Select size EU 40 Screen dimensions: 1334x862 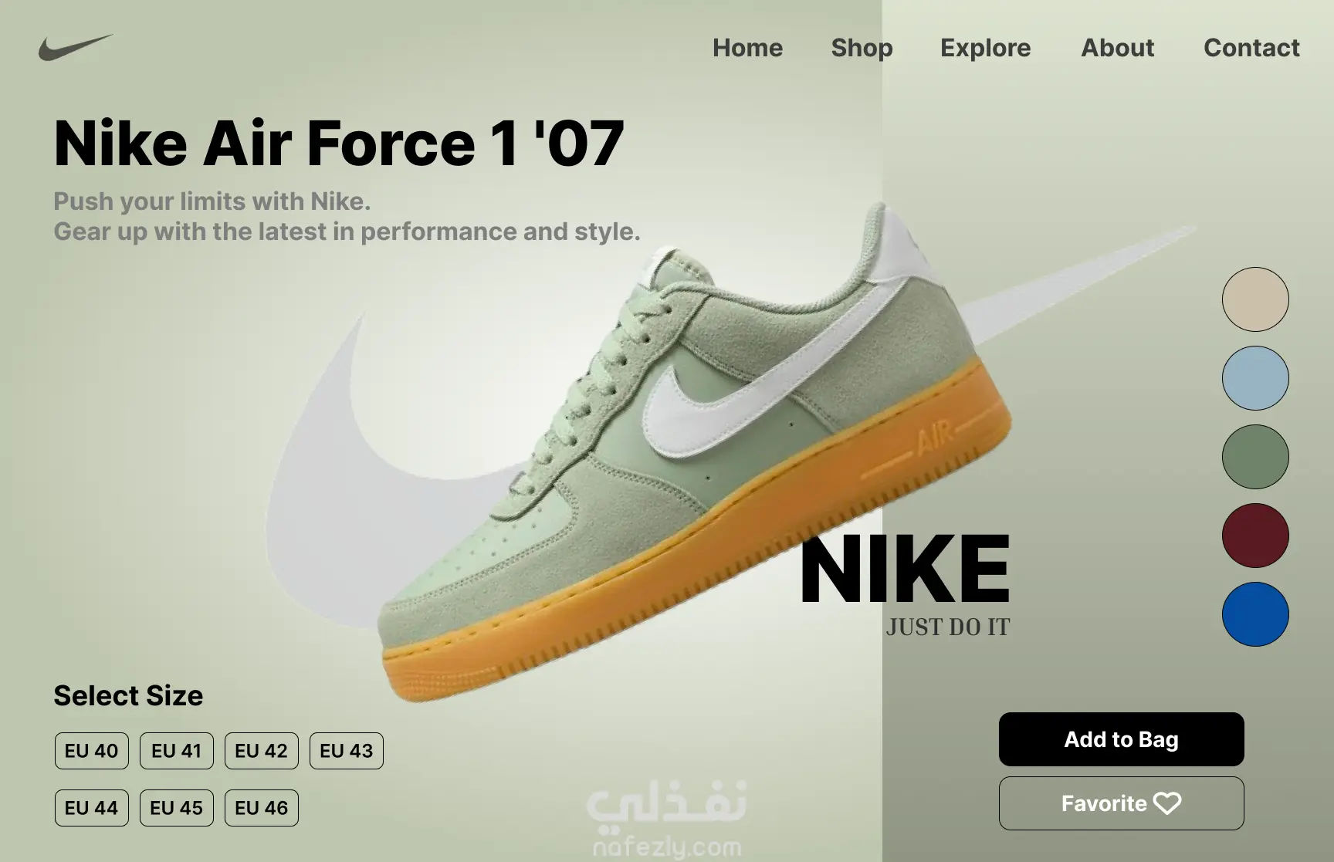coord(92,751)
